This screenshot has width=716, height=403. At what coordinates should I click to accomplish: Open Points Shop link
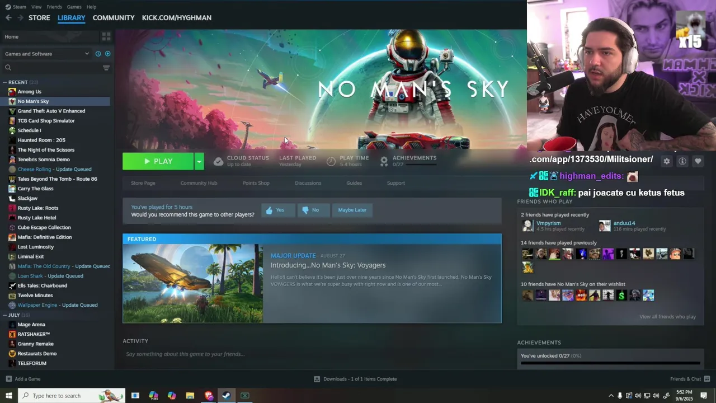click(256, 183)
